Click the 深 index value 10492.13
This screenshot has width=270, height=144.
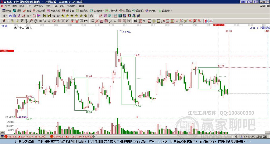pyautogui.click(x=59, y=137)
